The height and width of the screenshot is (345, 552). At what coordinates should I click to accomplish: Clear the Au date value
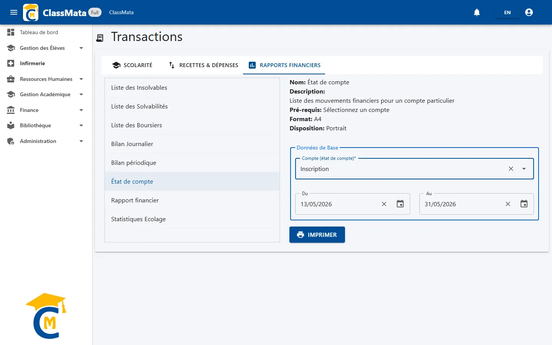508,204
